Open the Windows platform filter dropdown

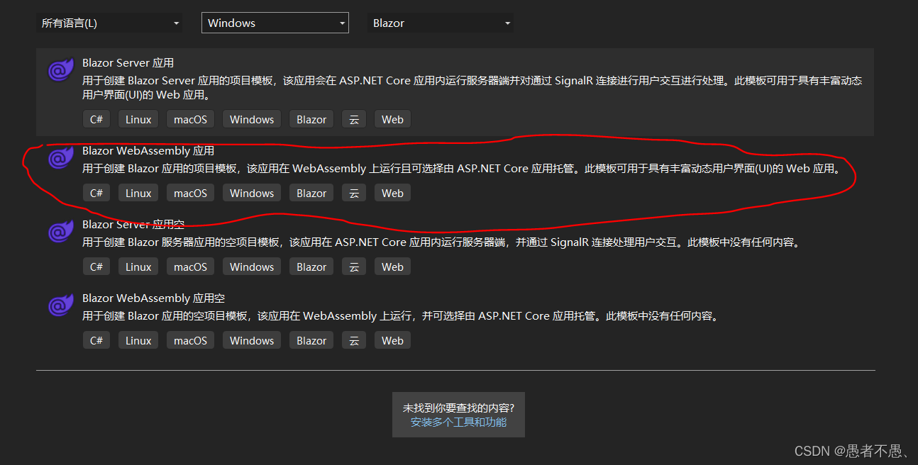point(275,23)
